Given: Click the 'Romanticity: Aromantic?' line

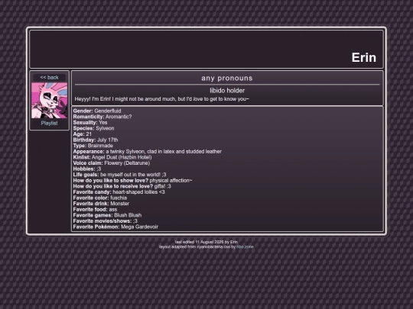Looking at the screenshot, I should (x=102, y=117).
